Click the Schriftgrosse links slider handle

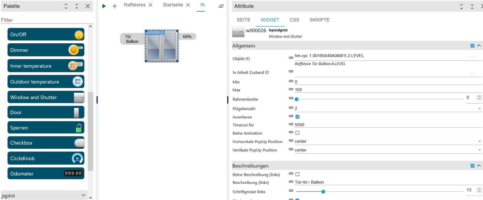coord(323,192)
